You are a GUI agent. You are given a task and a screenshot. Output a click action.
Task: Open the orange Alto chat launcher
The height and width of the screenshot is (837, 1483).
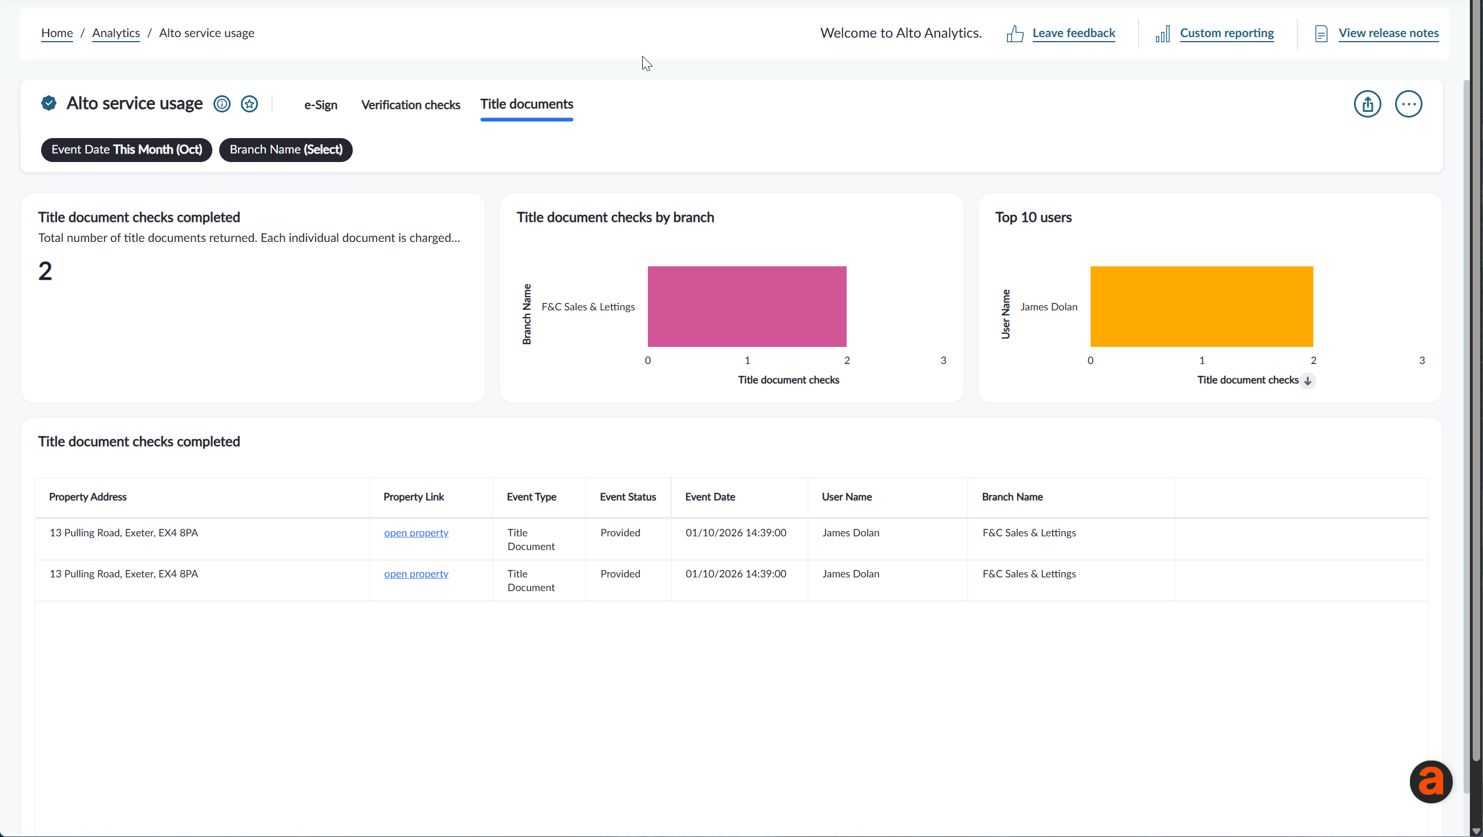point(1430,782)
